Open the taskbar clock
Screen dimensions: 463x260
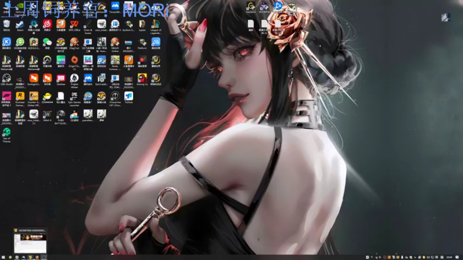click(x=450, y=257)
